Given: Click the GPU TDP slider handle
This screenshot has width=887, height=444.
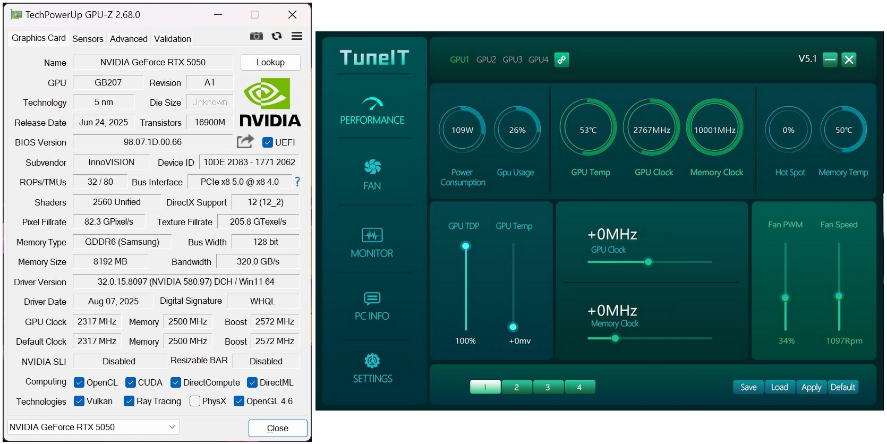Looking at the screenshot, I should 466,246.
